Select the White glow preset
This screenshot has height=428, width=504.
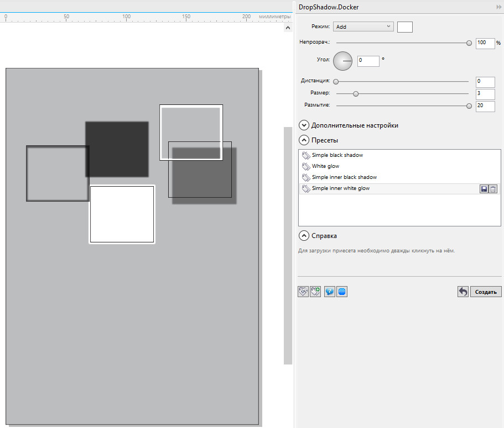[x=325, y=166]
